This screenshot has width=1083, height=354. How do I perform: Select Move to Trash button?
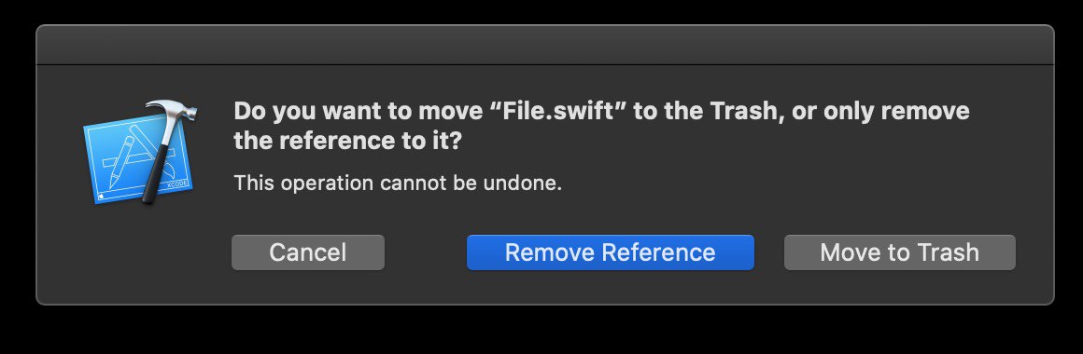pyautogui.click(x=899, y=252)
